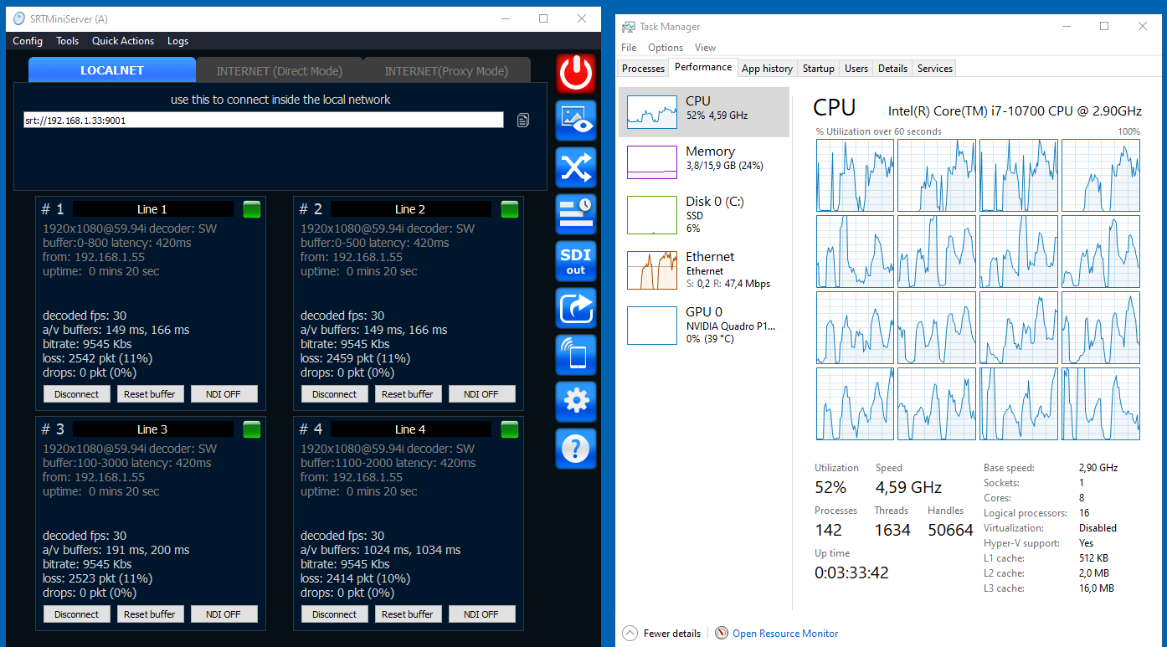The image size is (1167, 647).
Task: Open the Logs menu
Action: coord(178,41)
